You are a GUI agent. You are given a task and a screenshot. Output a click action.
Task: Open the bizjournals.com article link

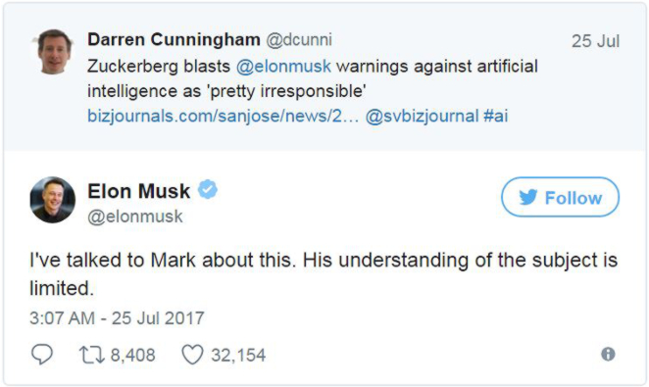[223, 116]
